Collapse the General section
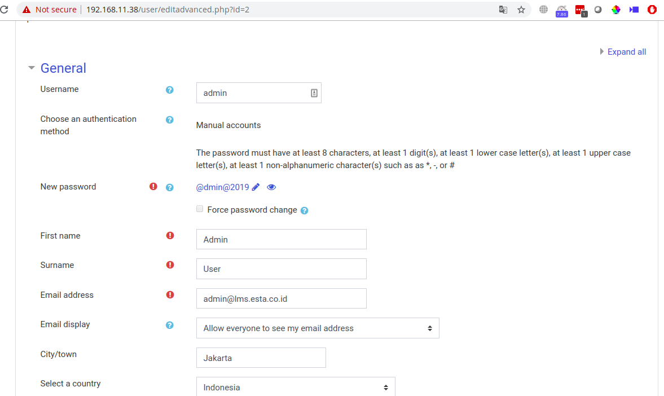 [x=32, y=67]
